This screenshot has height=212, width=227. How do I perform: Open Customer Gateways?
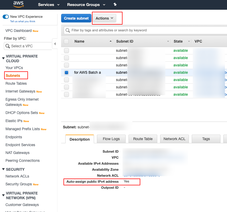point(22,205)
